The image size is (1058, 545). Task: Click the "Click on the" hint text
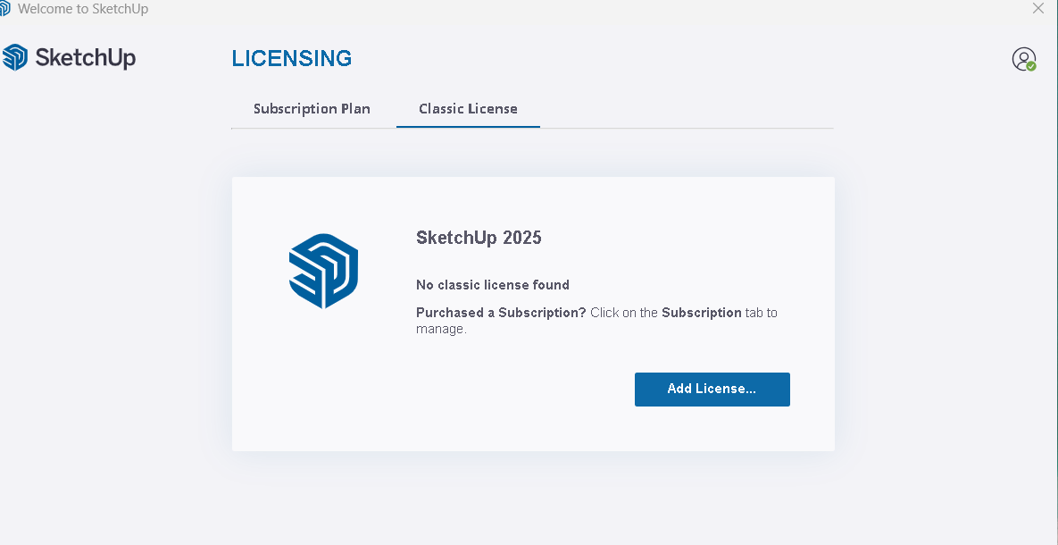(x=624, y=313)
